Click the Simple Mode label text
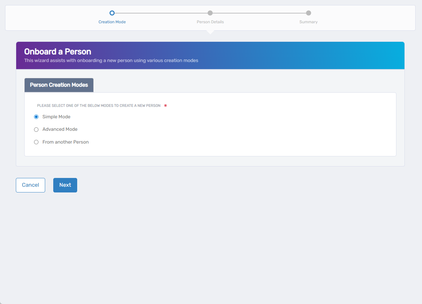 56,117
